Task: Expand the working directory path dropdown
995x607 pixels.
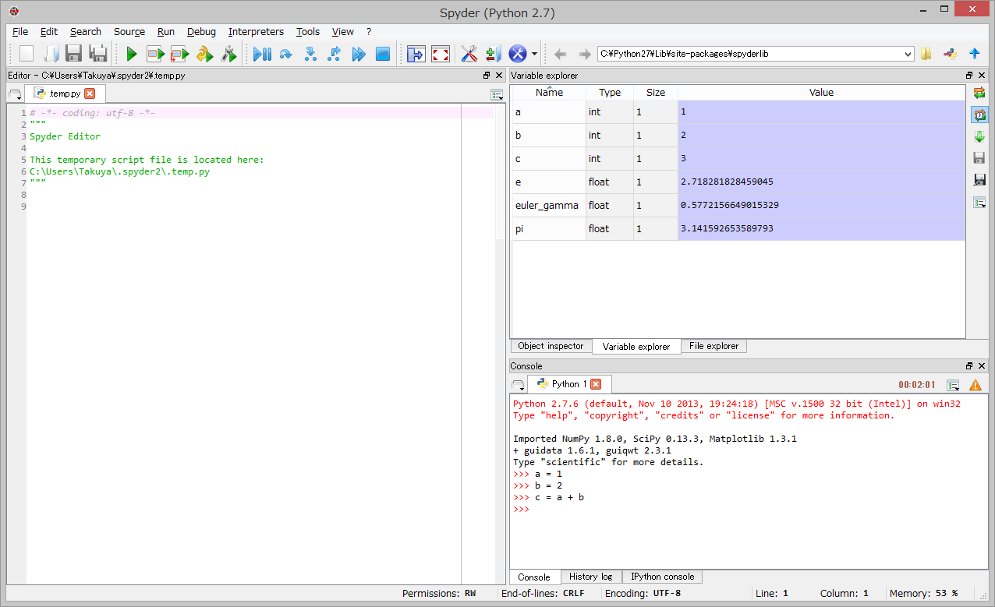Action: tap(908, 54)
